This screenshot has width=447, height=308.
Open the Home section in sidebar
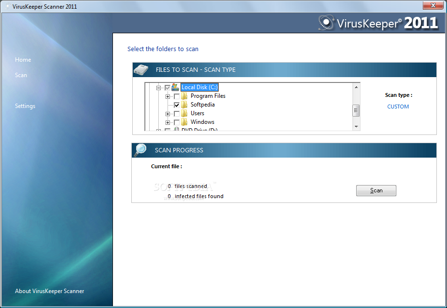click(x=23, y=59)
